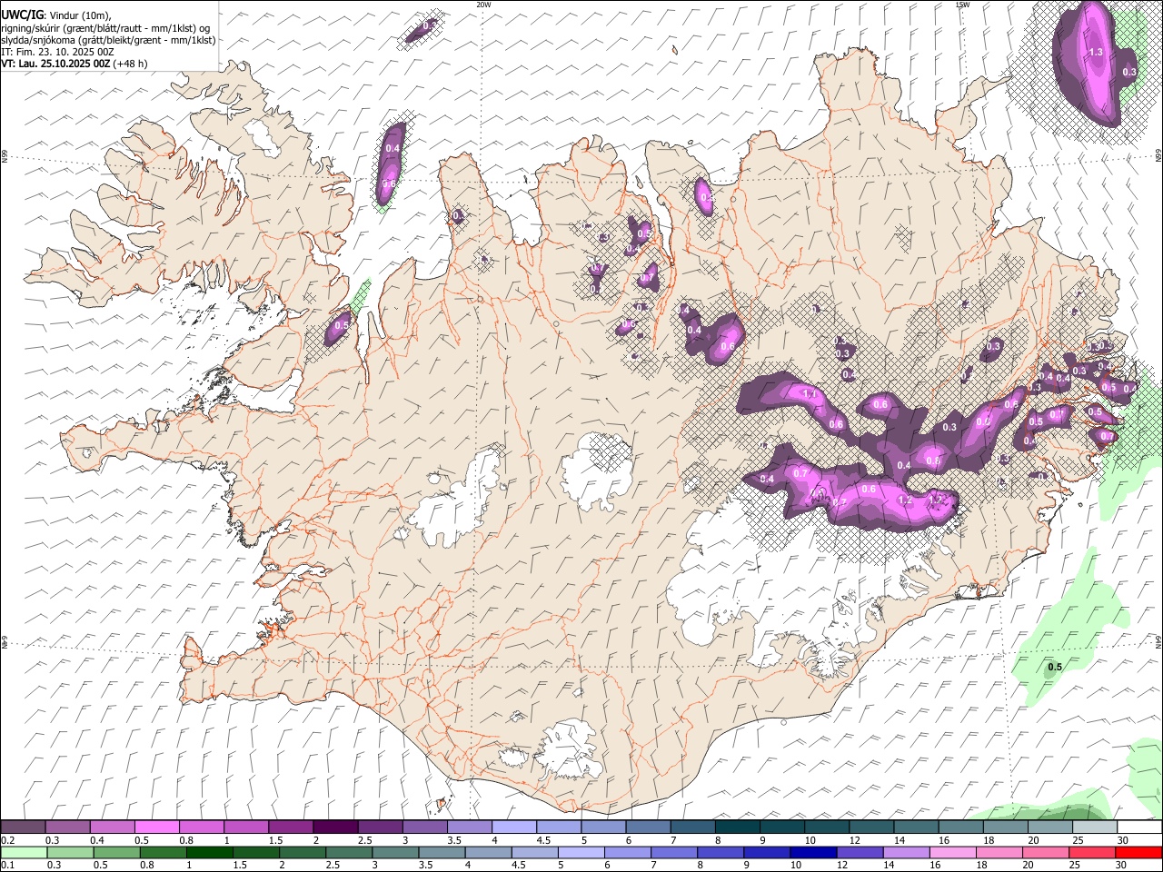Select the light grey 25–30 upper legend swatch
The image size is (1163, 872).
pyautogui.click(x=1095, y=827)
